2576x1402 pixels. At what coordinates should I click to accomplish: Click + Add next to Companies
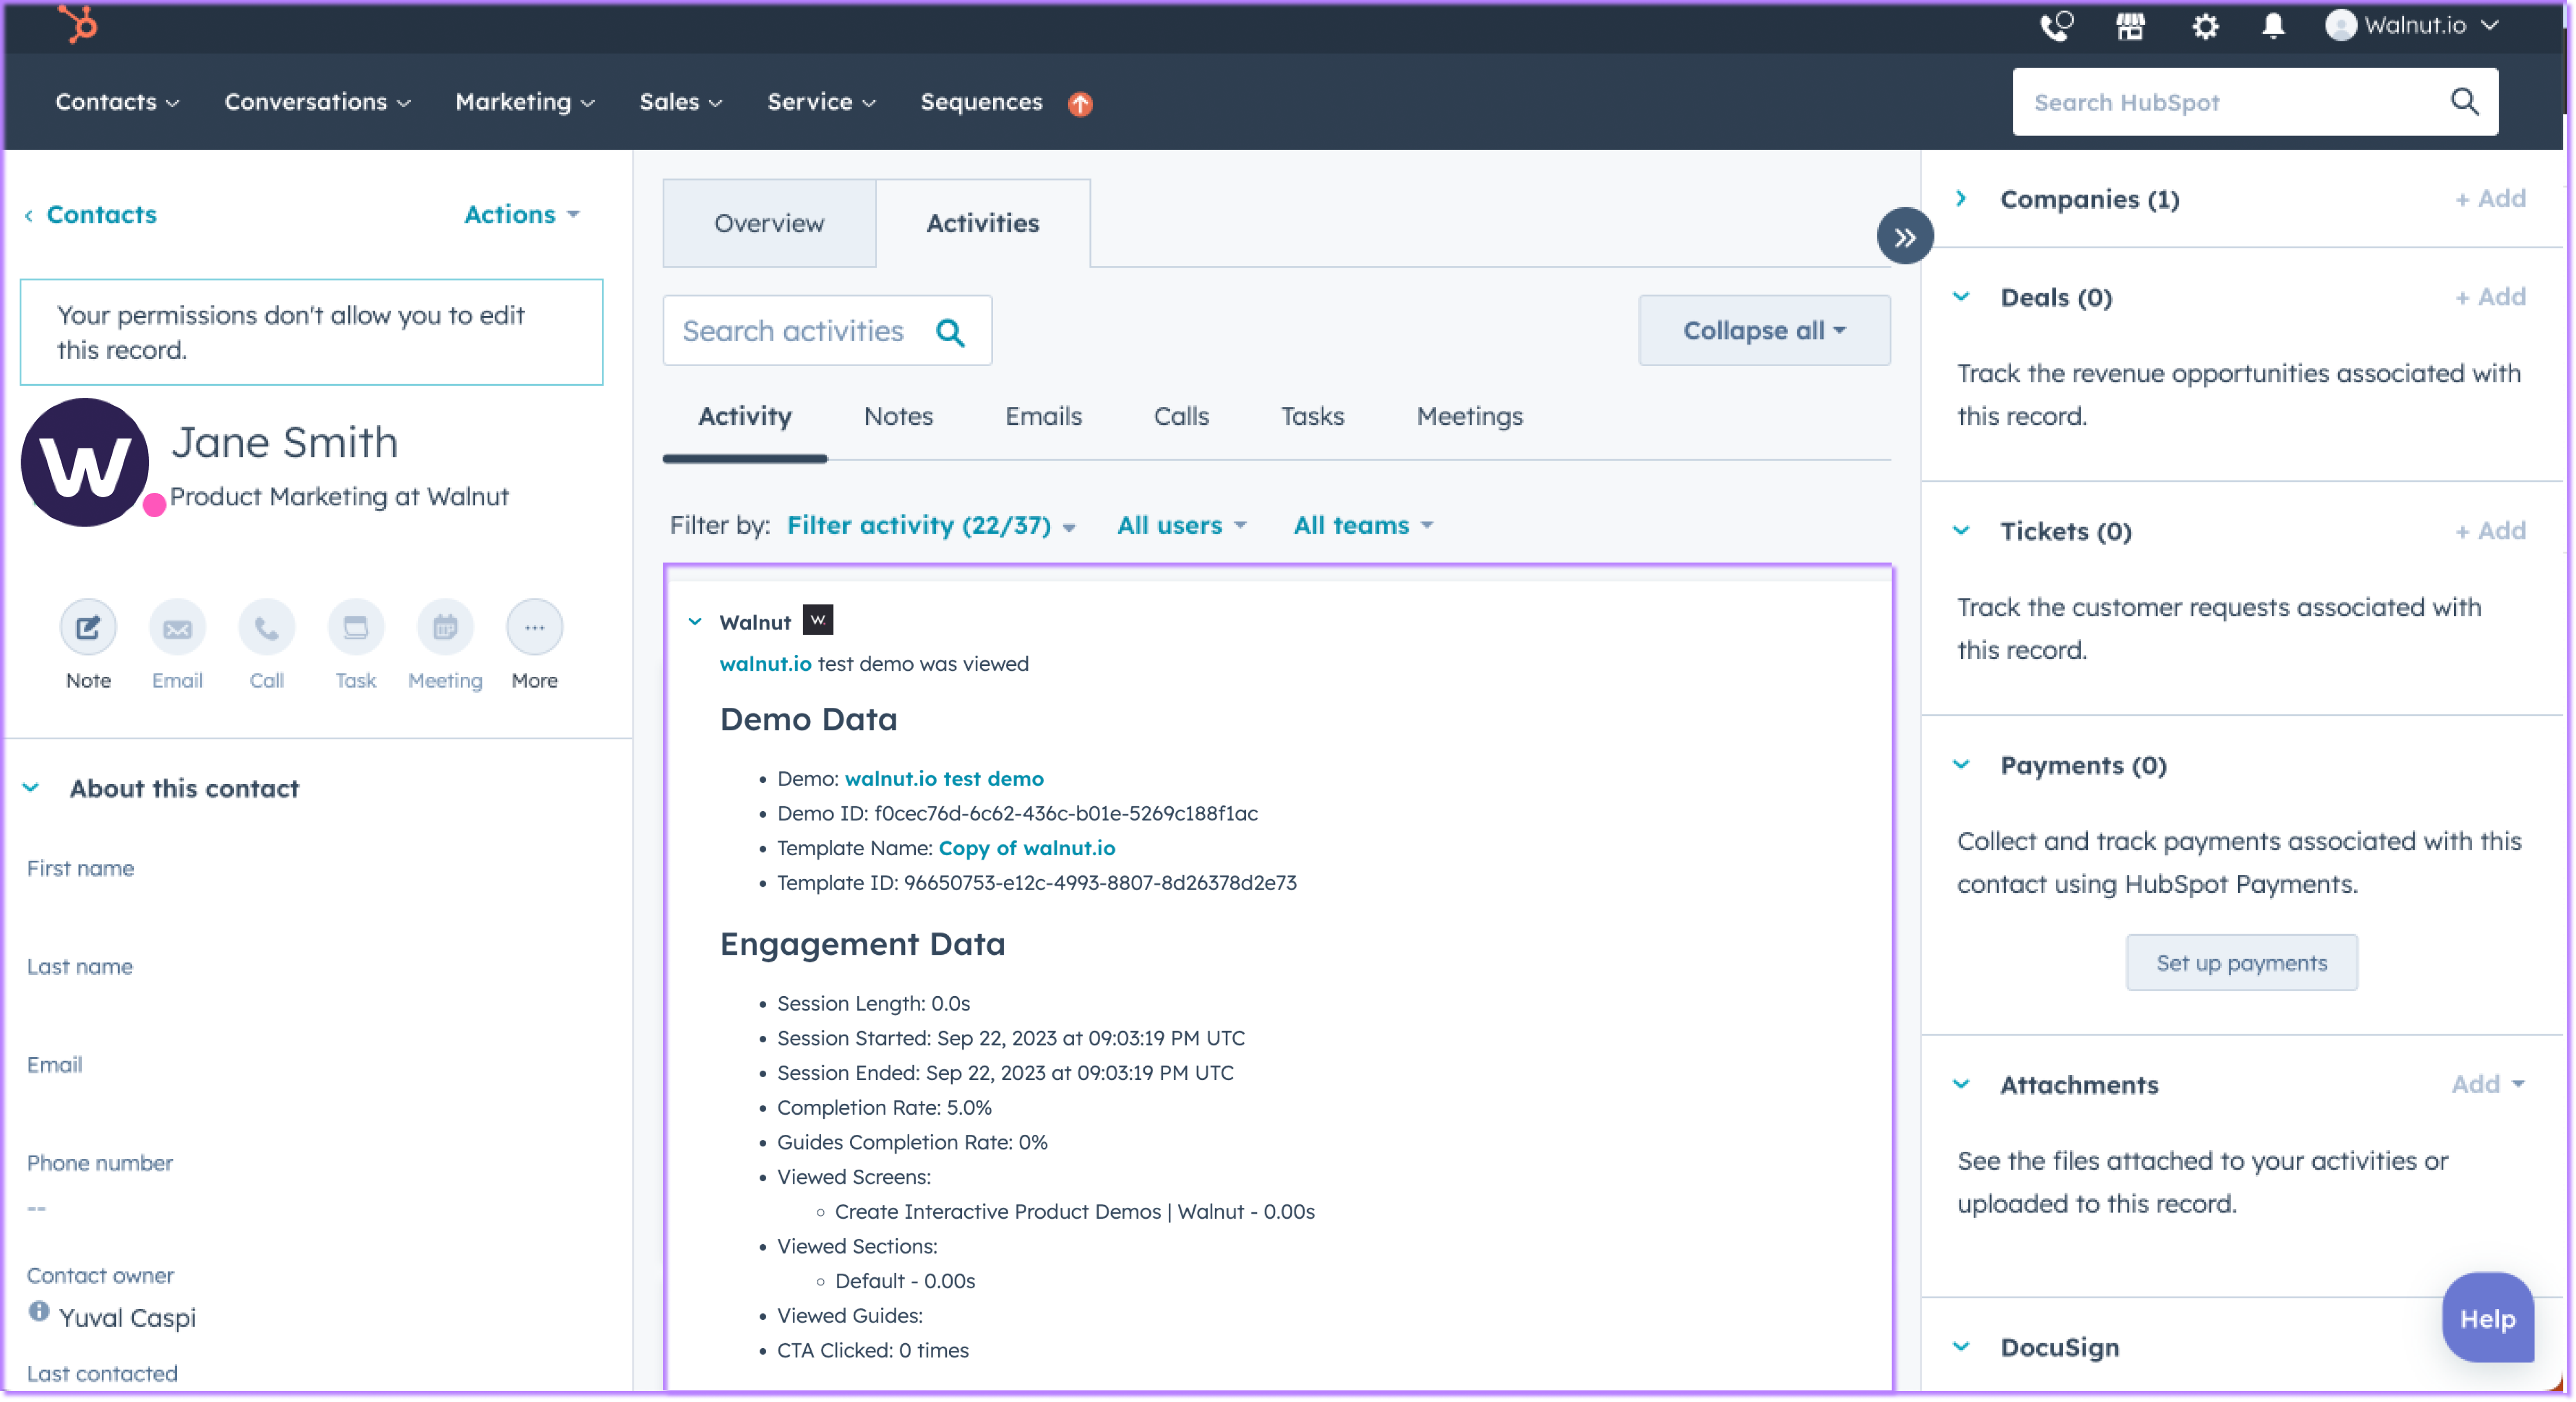[2490, 198]
